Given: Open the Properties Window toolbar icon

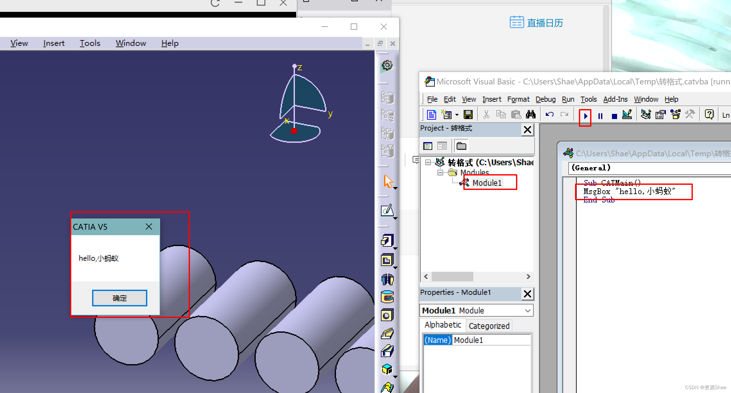Looking at the screenshot, I should point(661,115).
